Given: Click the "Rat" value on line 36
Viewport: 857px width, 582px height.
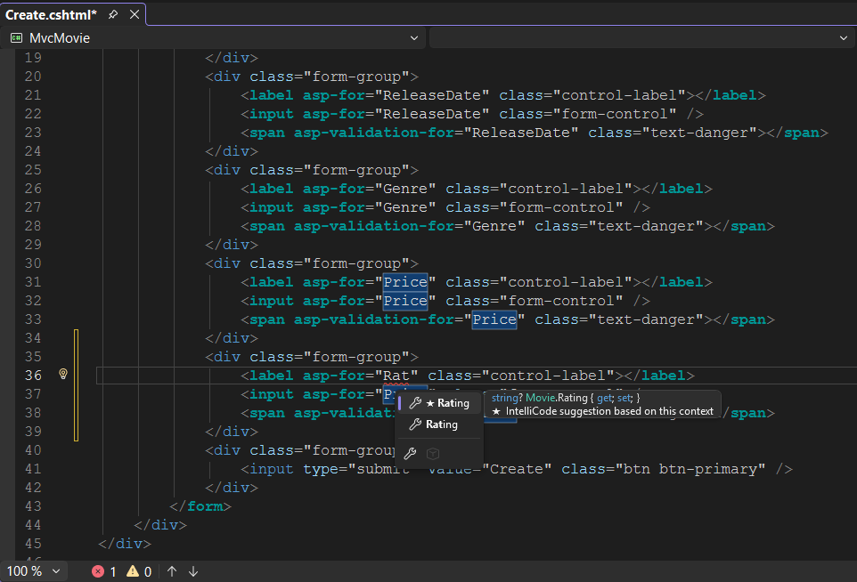Looking at the screenshot, I should click(396, 376).
